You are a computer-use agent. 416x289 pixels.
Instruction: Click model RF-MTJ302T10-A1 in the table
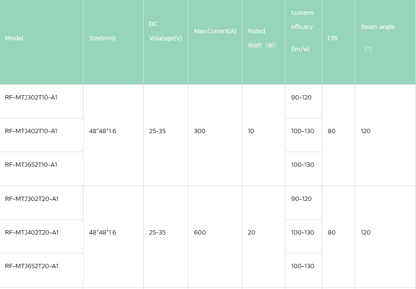[31, 97]
